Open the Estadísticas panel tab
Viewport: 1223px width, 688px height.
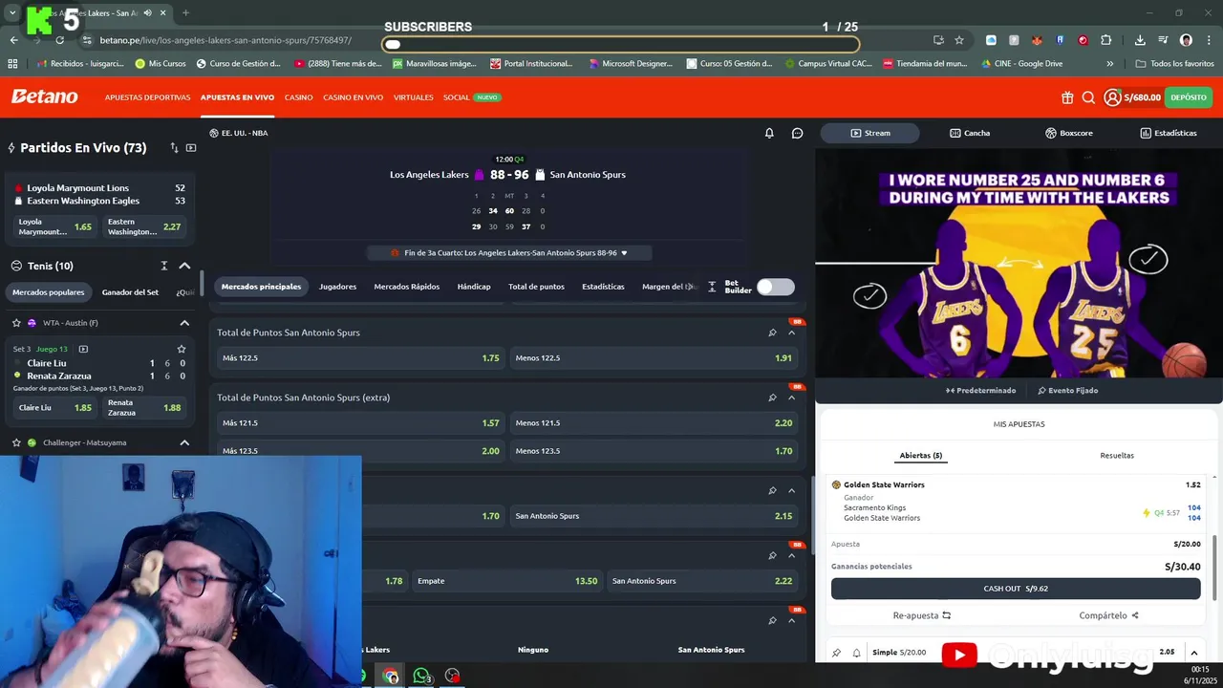(x=1169, y=133)
